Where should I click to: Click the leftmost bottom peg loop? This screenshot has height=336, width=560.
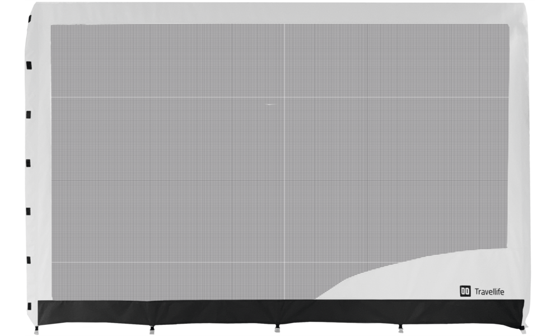click(x=36, y=329)
